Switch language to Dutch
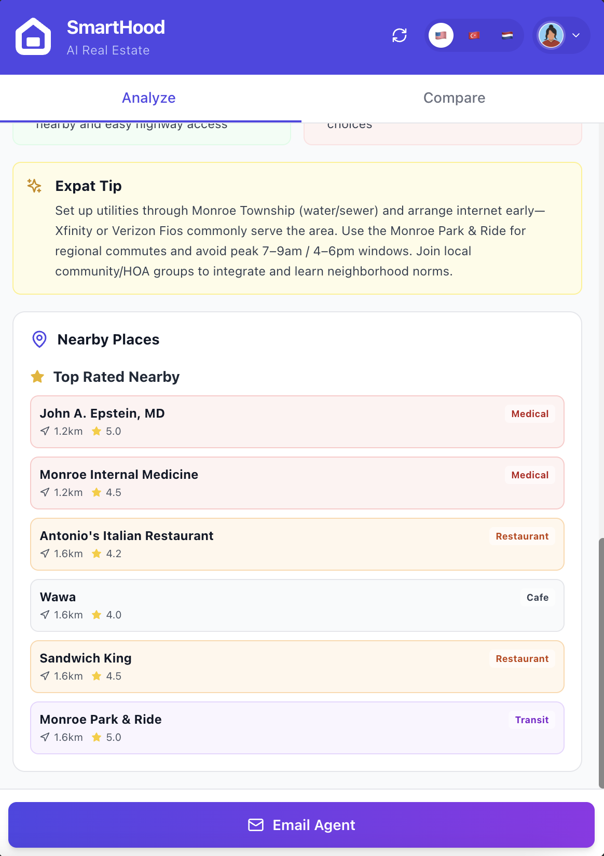This screenshot has width=604, height=856. [507, 35]
